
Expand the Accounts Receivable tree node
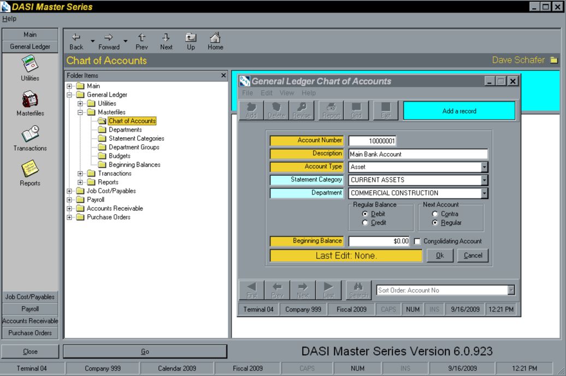69,208
